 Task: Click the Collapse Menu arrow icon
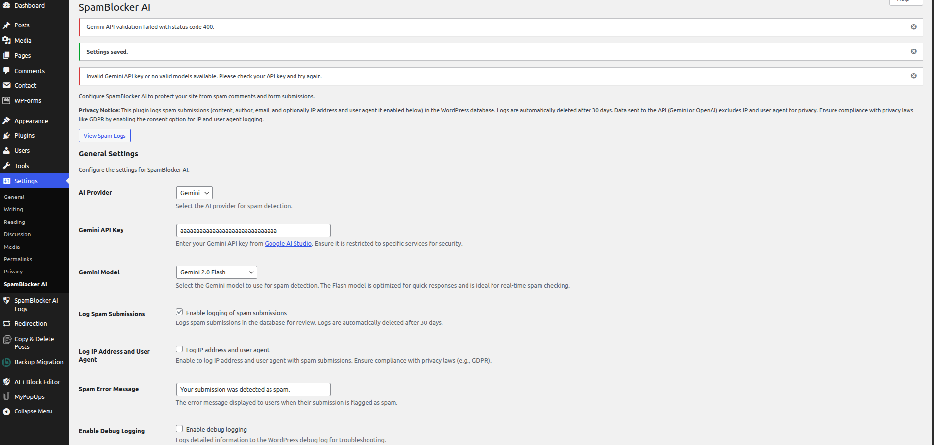(6, 412)
